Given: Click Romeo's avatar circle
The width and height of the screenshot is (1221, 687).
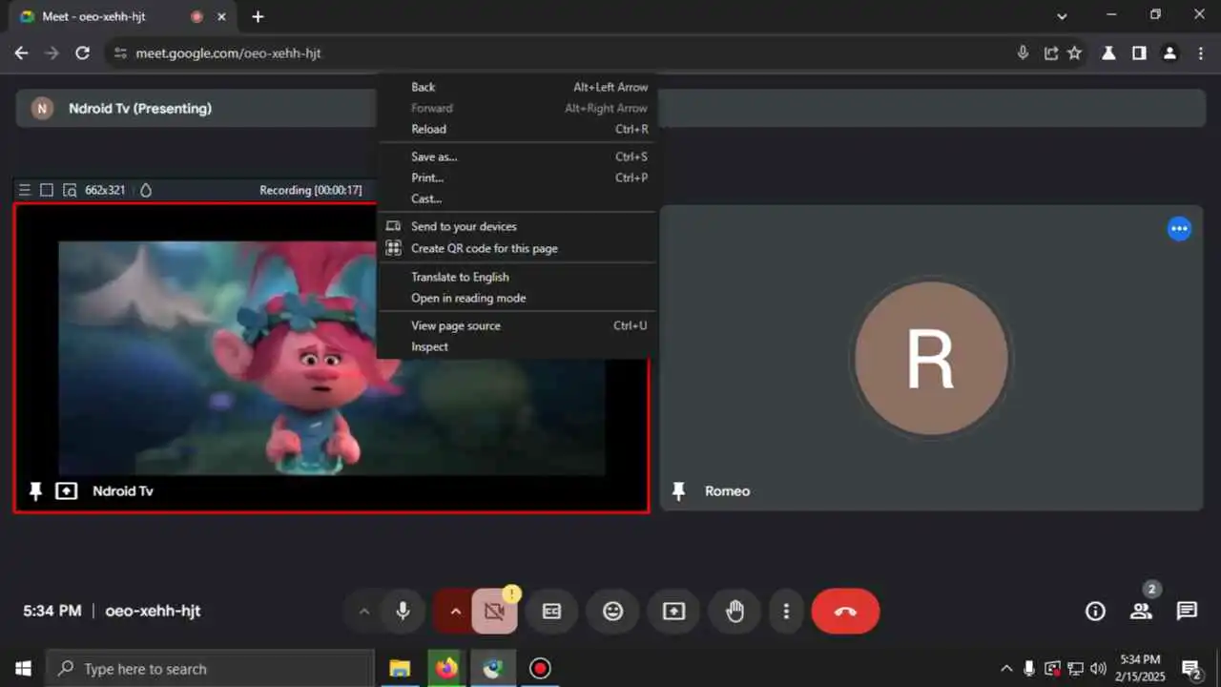Looking at the screenshot, I should 931,359.
